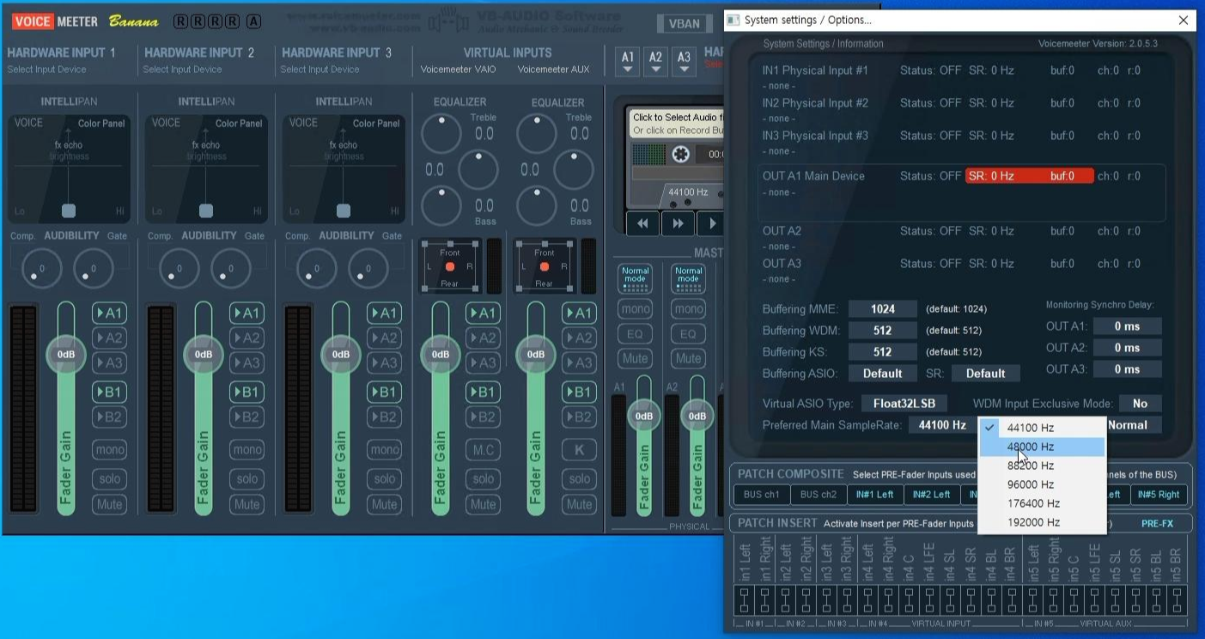
Task: Choose 44100 Hz from the sample rate list
Action: pos(1042,428)
